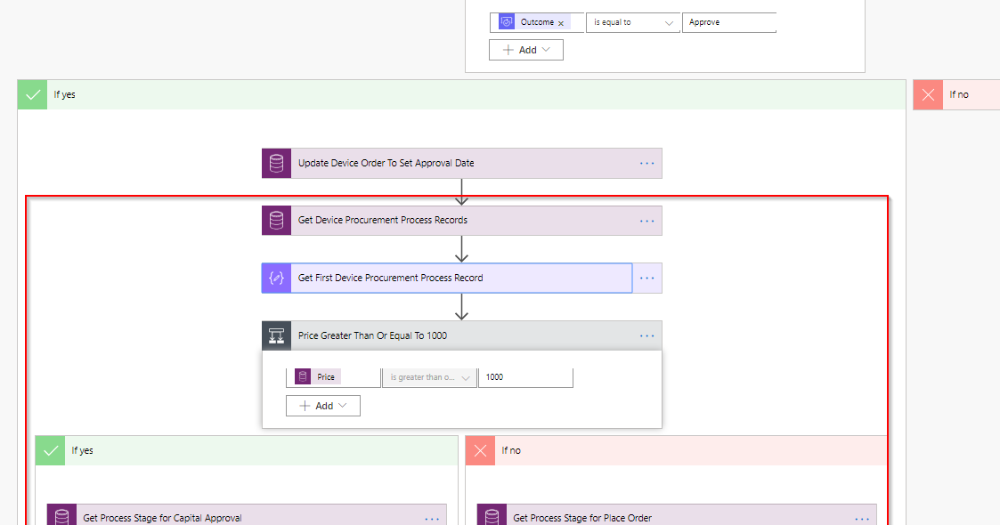Click the Add button in the Outcome condition builder
Image resolution: width=1000 pixels, height=525 pixels.
pyautogui.click(x=525, y=49)
